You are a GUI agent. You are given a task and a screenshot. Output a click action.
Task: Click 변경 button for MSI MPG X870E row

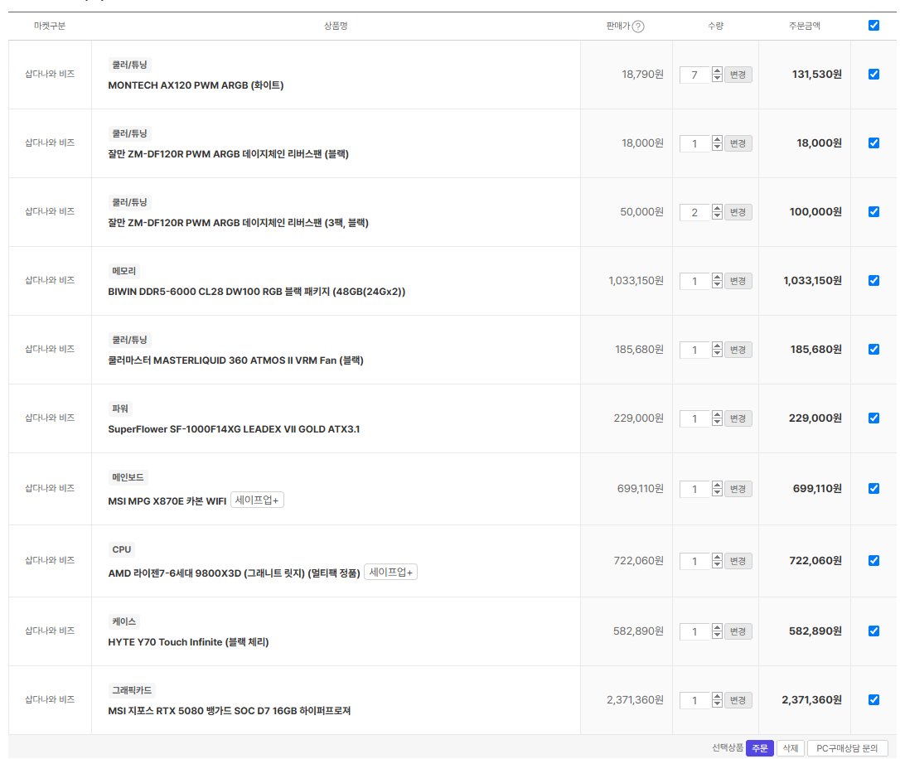tap(738, 489)
